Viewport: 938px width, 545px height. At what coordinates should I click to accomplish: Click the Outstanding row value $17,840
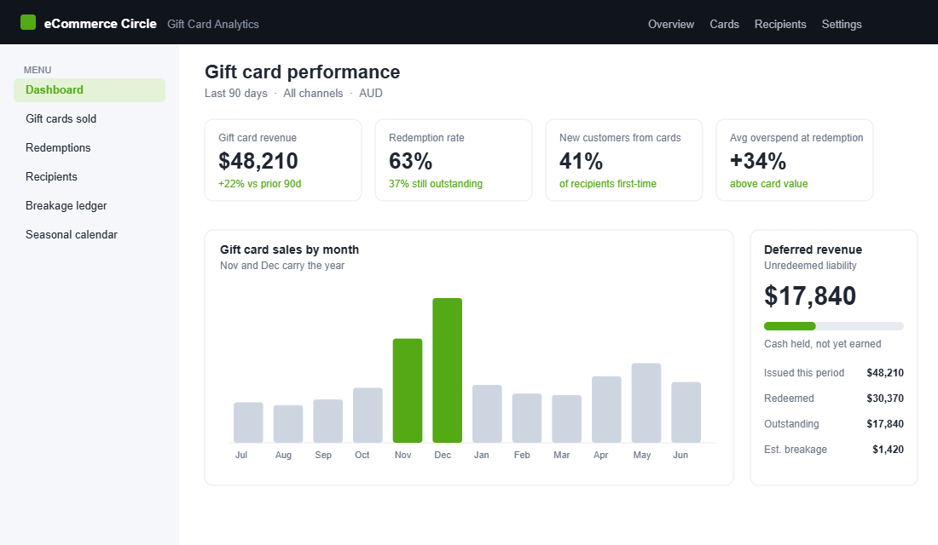pos(885,424)
